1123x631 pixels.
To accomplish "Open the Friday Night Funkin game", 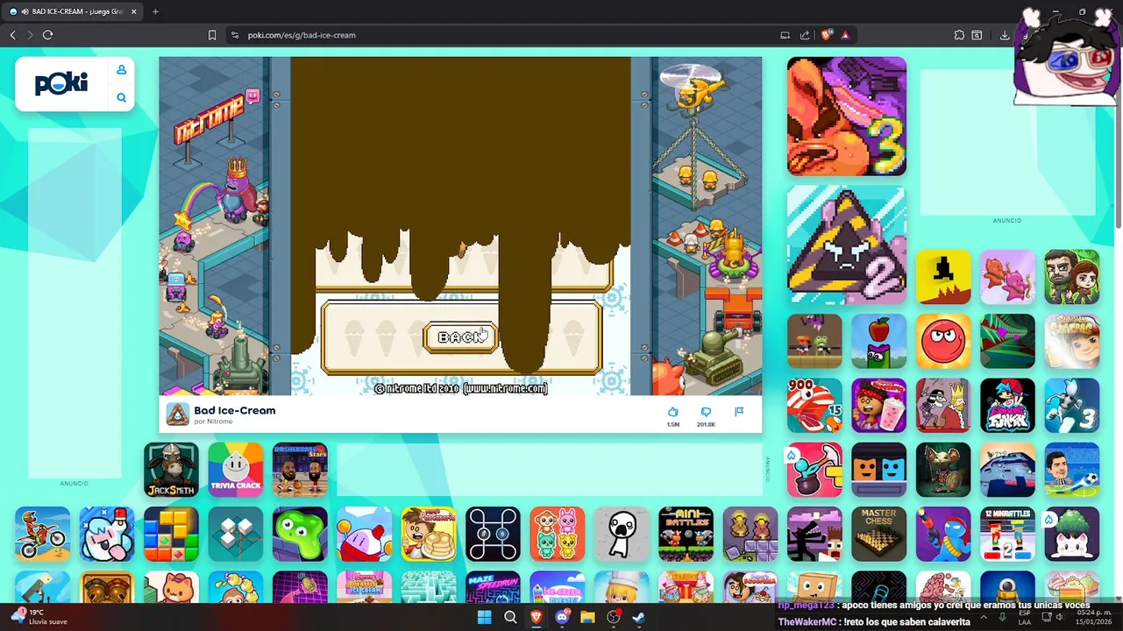I will (1007, 405).
